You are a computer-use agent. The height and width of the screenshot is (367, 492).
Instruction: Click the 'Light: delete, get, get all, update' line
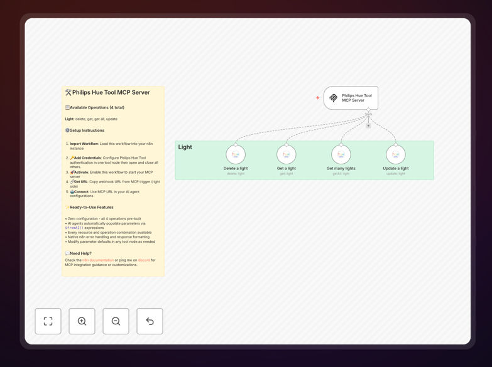[91, 119]
